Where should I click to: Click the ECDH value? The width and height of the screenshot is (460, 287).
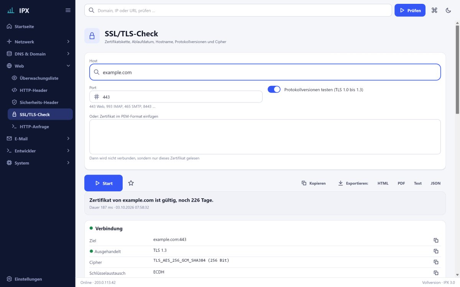click(x=159, y=272)
